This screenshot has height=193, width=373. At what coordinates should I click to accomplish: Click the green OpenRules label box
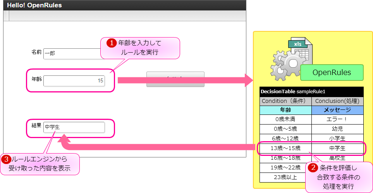tap(332, 72)
